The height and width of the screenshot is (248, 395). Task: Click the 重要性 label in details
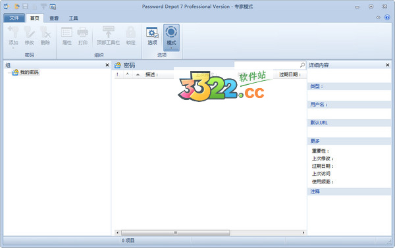[321, 151]
